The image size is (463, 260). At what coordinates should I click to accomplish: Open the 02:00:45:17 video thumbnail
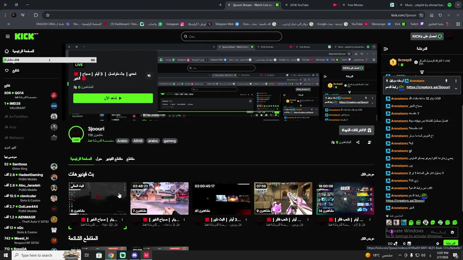[x=221, y=198]
